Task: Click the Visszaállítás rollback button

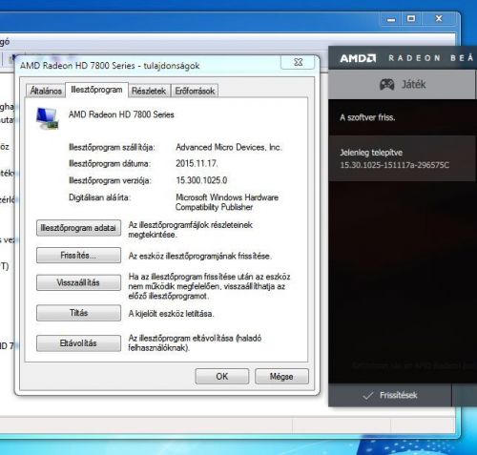Action: (78, 282)
